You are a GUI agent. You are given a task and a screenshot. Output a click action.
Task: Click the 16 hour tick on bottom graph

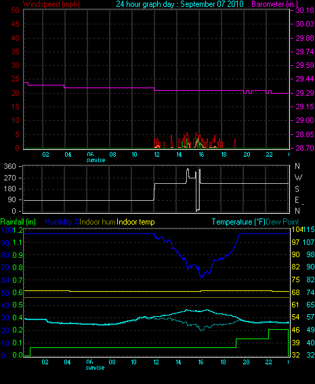(x=201, y=362)
